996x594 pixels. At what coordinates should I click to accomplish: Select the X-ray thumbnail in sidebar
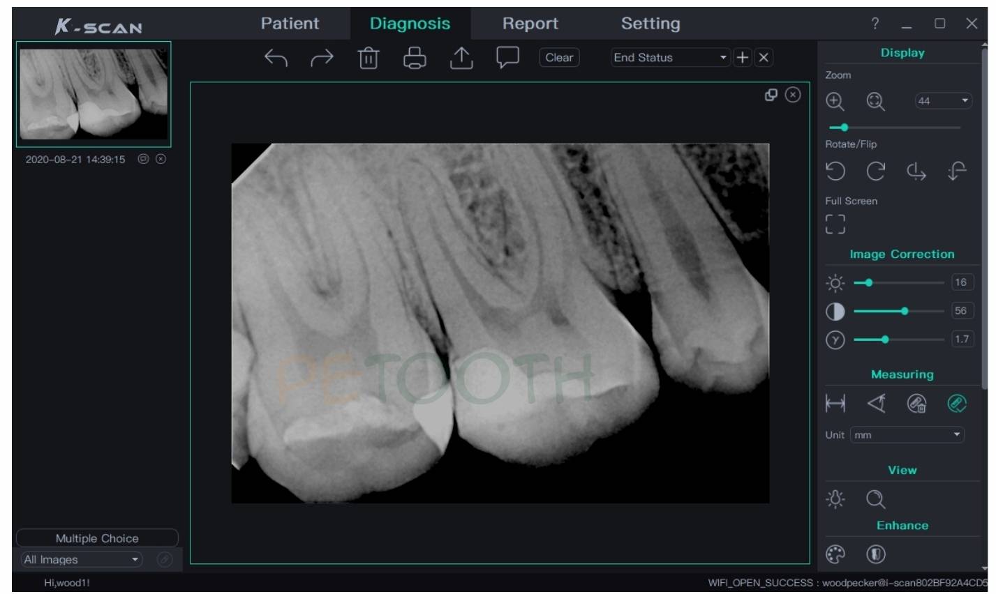(94, 94)
